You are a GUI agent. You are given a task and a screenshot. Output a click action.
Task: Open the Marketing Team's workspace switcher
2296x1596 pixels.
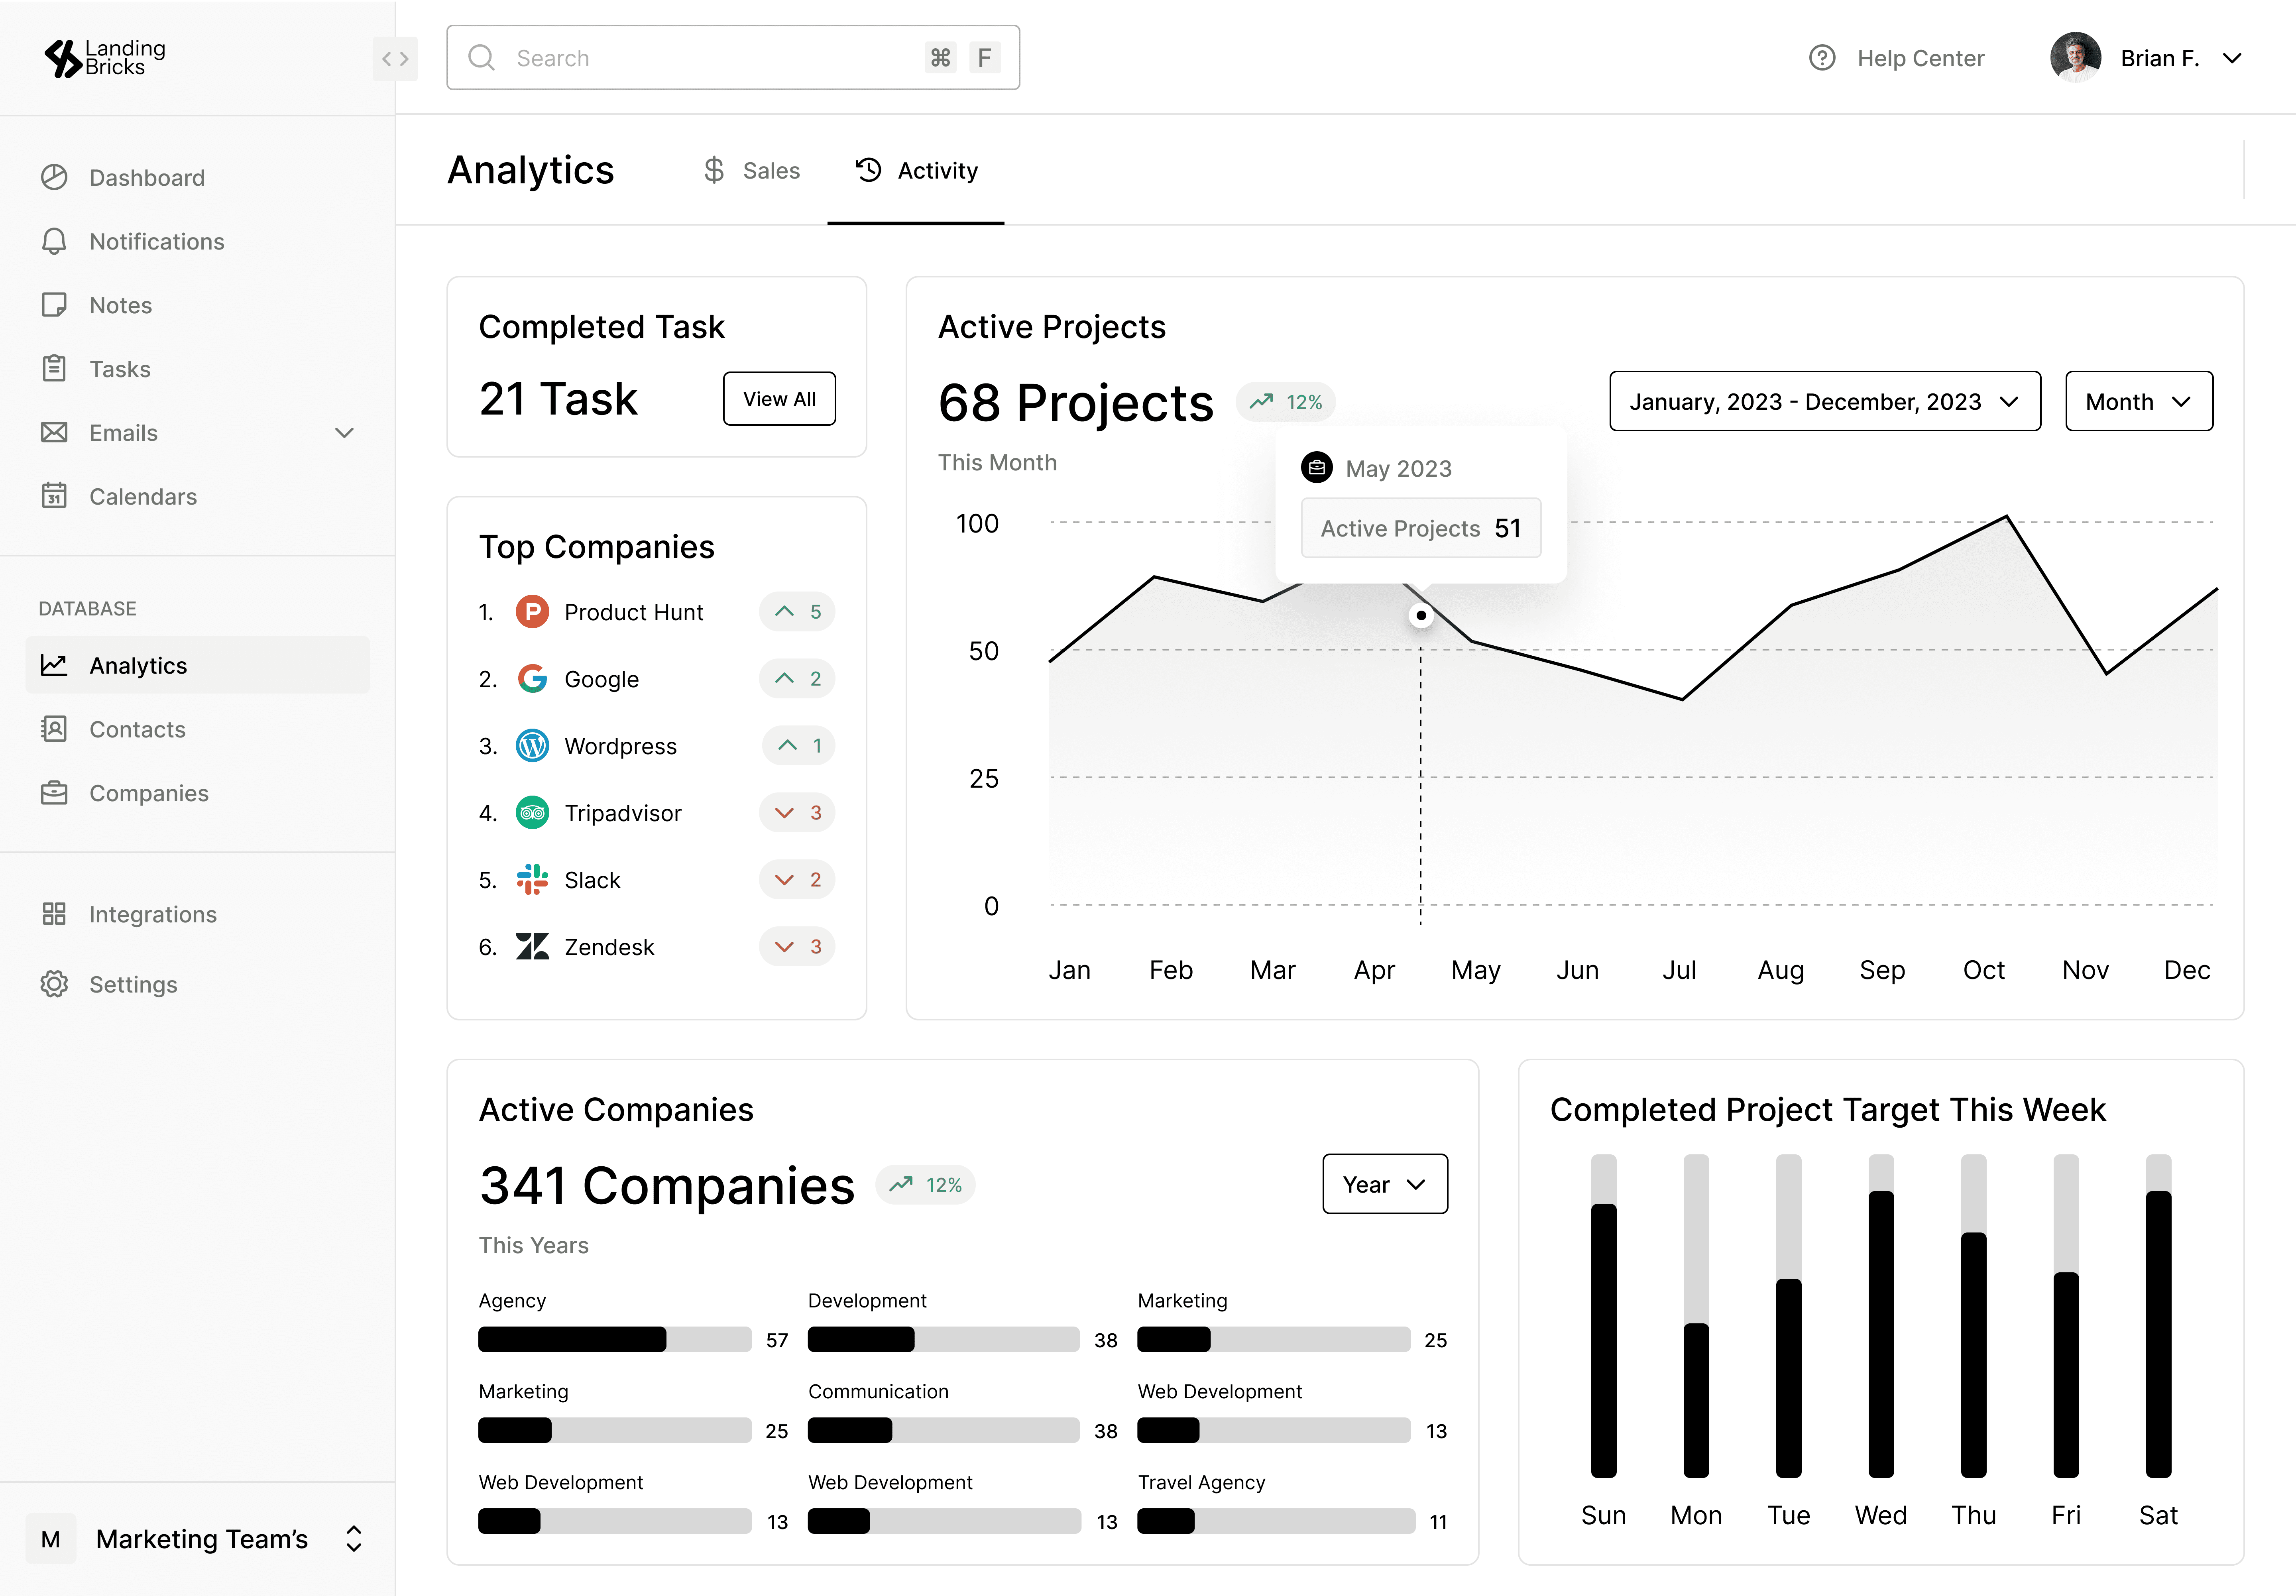[x=198, y=1539]
